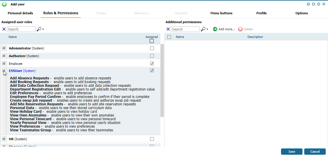Click the green Add more arrow icon

point(215,29)
